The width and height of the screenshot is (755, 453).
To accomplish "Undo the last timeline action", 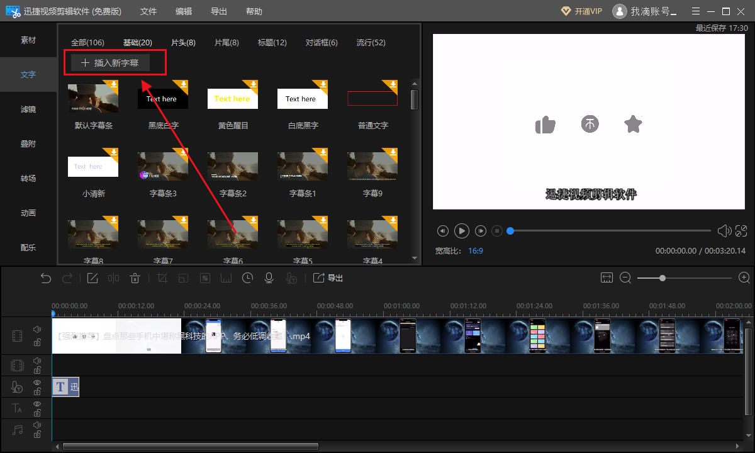I will (46, 278).
